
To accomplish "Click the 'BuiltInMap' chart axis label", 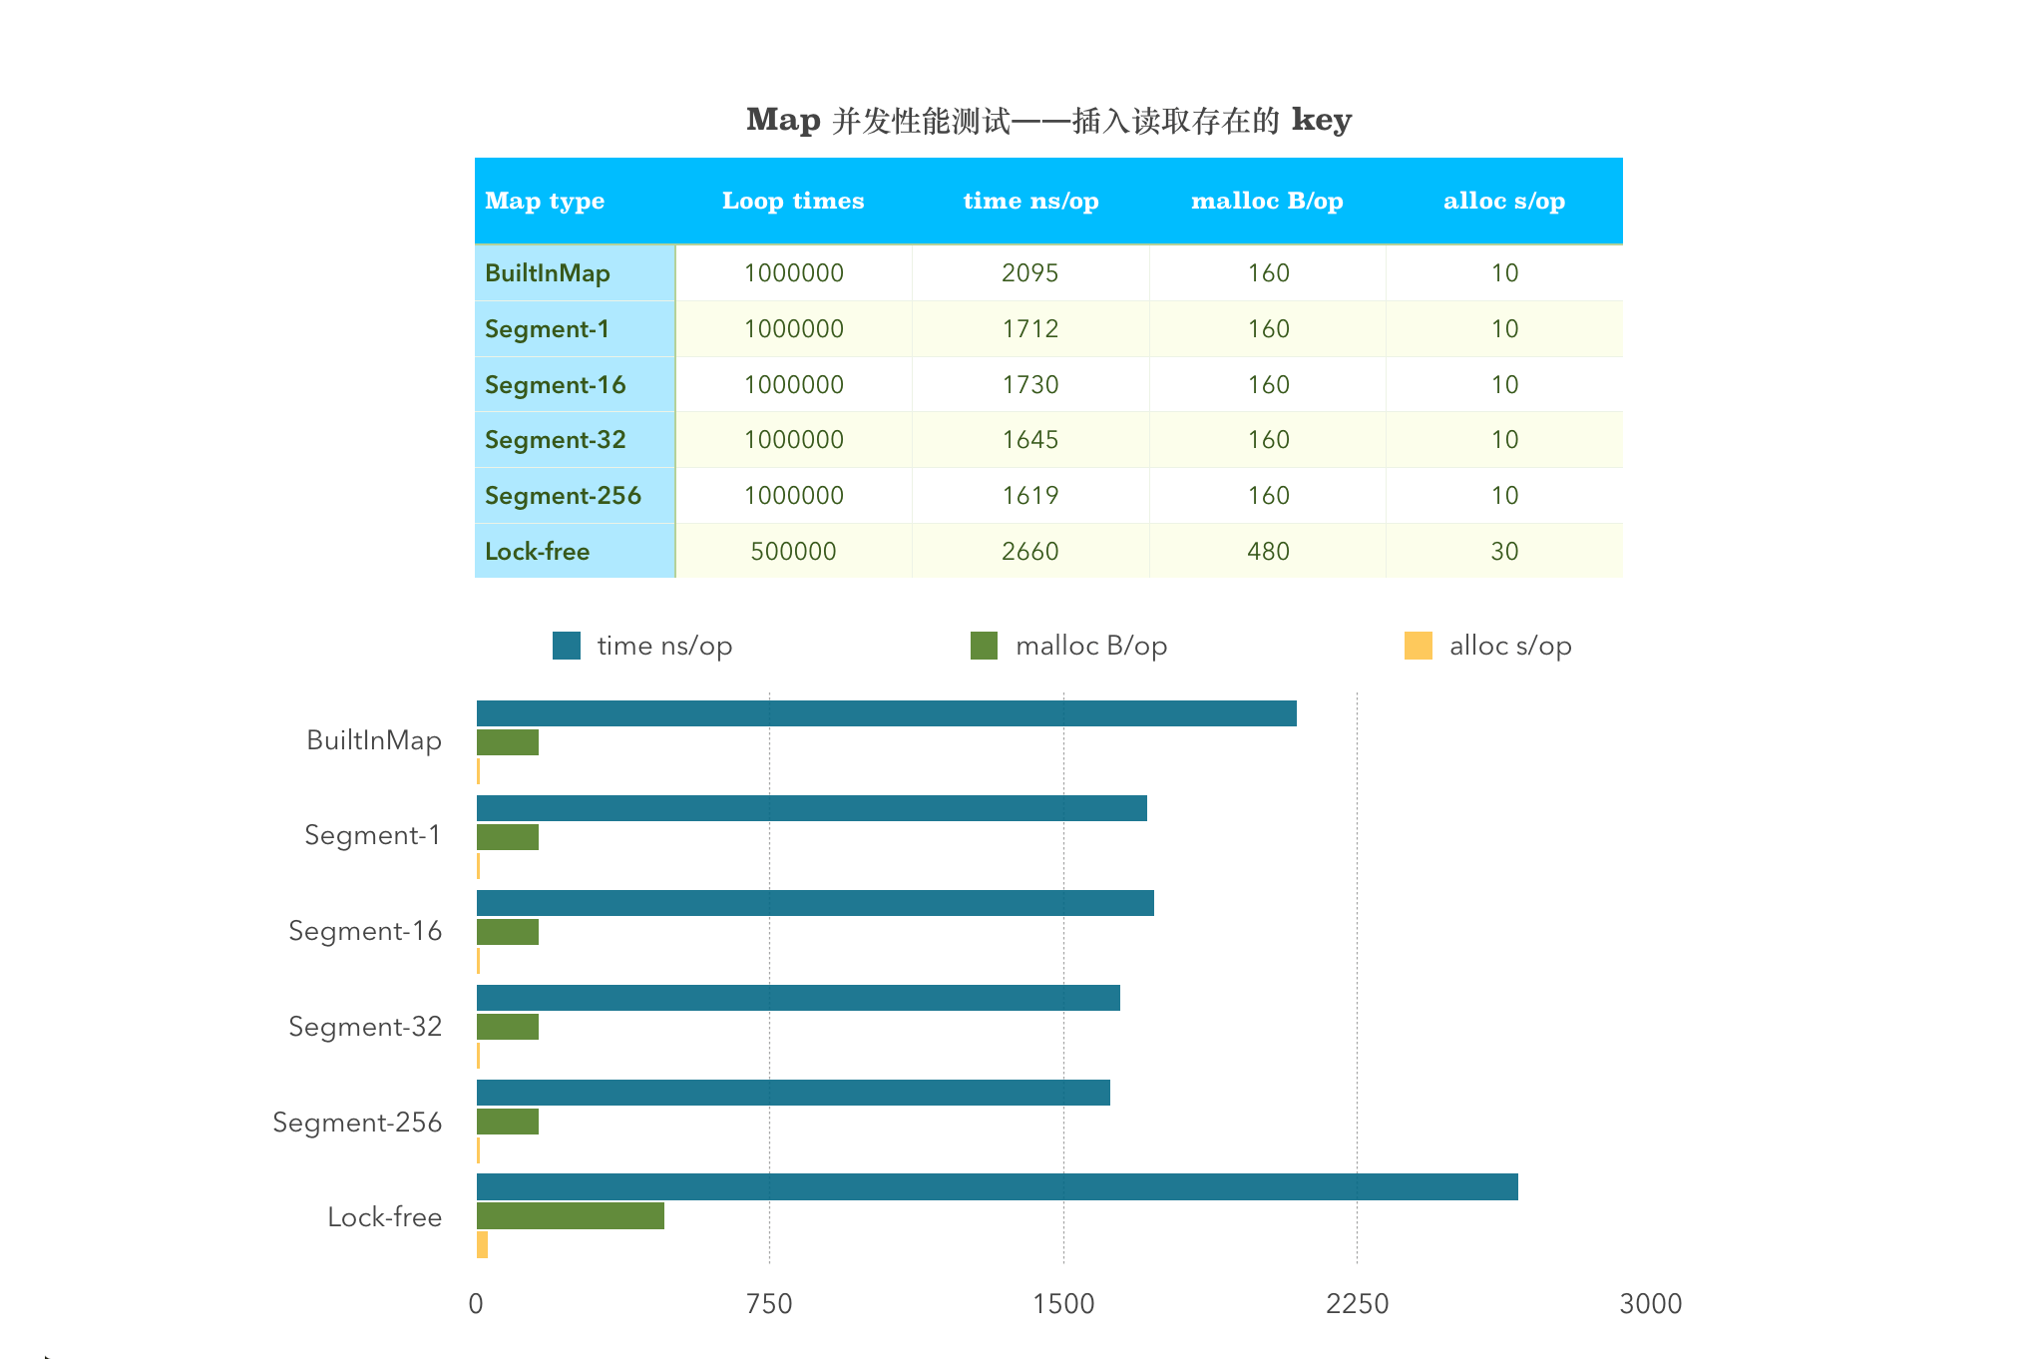I will [x=374, y=740].
